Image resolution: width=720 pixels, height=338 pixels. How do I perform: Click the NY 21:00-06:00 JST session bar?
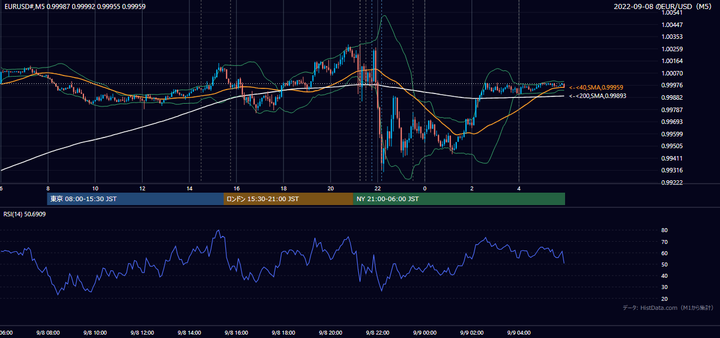point(459,199)
